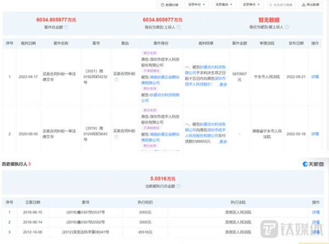Open 详情 for the 2020-08-05 case
Screen dimensions: 329x244
(315, 133)
